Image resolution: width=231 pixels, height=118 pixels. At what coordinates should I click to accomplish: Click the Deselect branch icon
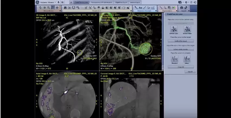click(174, 59)
